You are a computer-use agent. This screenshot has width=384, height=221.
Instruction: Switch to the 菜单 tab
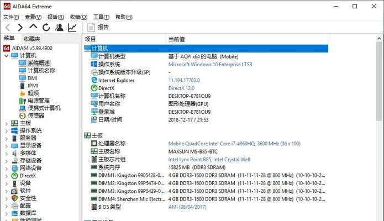click(9, 38)
